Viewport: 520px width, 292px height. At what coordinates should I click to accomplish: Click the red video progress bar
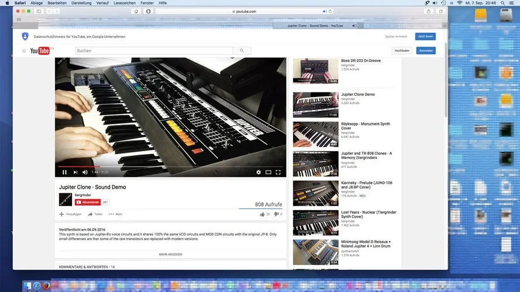(x=79, y=166)
